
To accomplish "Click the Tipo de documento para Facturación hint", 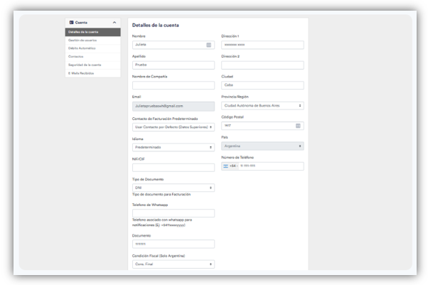I will click(x=161, y=194).
